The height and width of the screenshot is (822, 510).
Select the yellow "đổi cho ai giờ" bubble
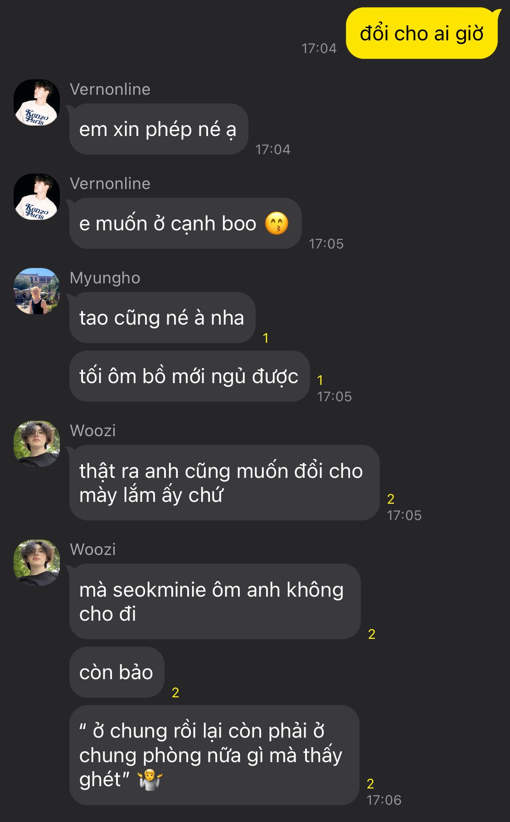(422, 34)
